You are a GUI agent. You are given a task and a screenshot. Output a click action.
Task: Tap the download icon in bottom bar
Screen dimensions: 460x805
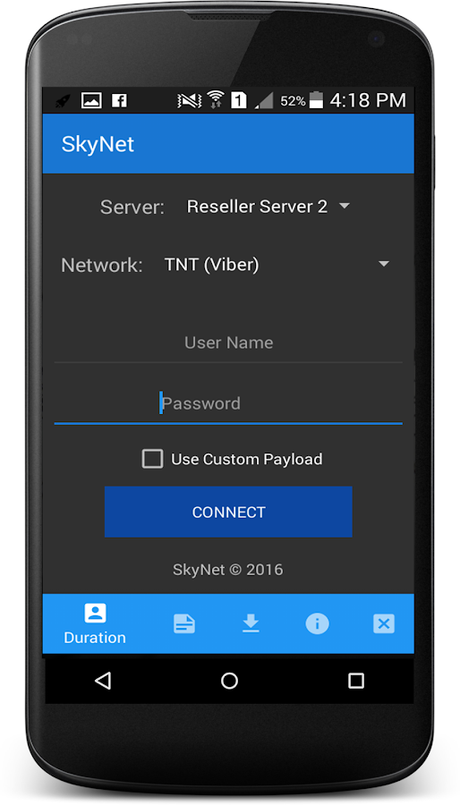[x=251, y=623]
